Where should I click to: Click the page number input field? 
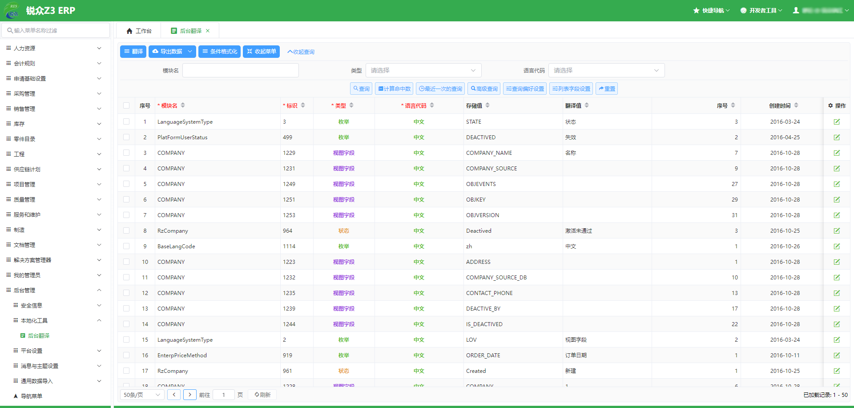[x=223, y=395]
